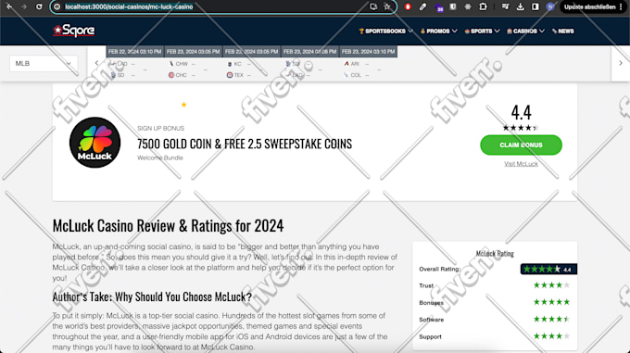
Task: Click the Overall Rating 4.4 badge
Action: (548, 270)
